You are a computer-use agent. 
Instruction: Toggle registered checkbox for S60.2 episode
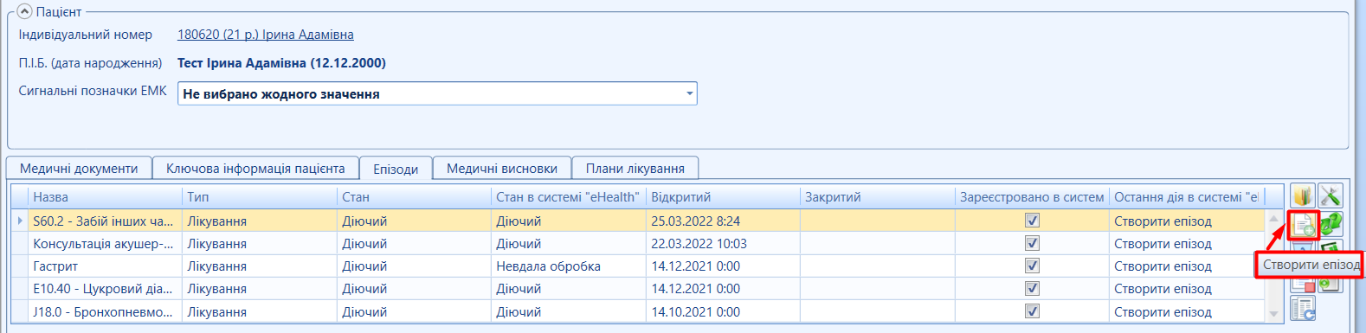point(1032,221)
